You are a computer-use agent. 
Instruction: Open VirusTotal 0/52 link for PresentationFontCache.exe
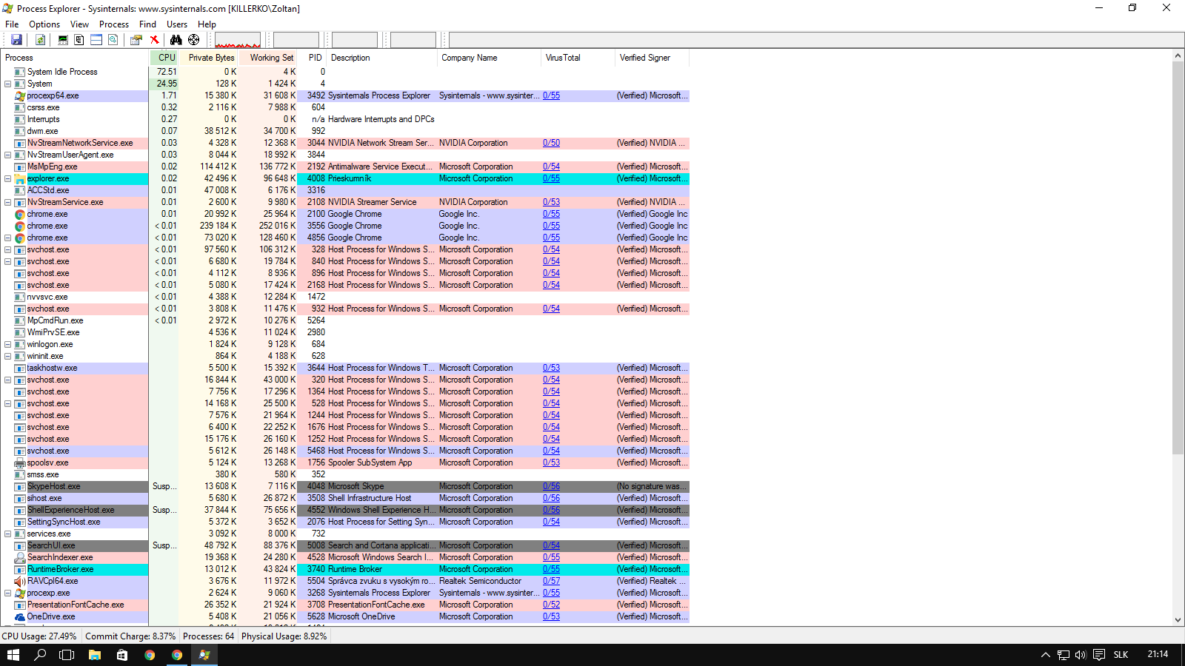(x=551, y=605)
